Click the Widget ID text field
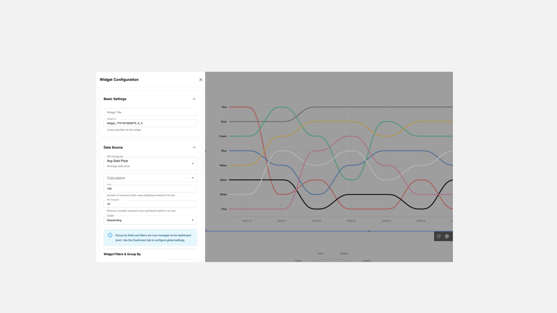 150,123
